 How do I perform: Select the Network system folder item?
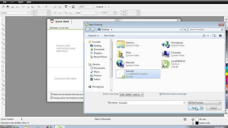click(128, 64)
